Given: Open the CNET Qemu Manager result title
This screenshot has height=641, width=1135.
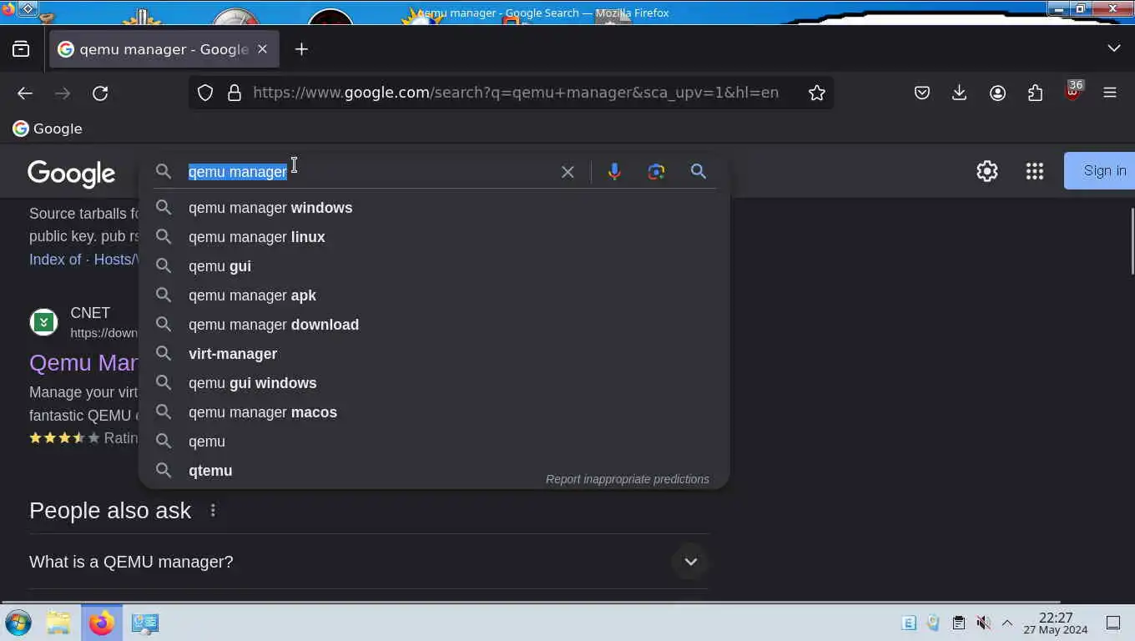Looking at the screenshot, I should tap(83, 363).
